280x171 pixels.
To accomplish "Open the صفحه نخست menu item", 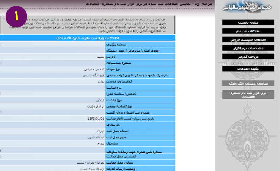I will (x=248, y=23).
